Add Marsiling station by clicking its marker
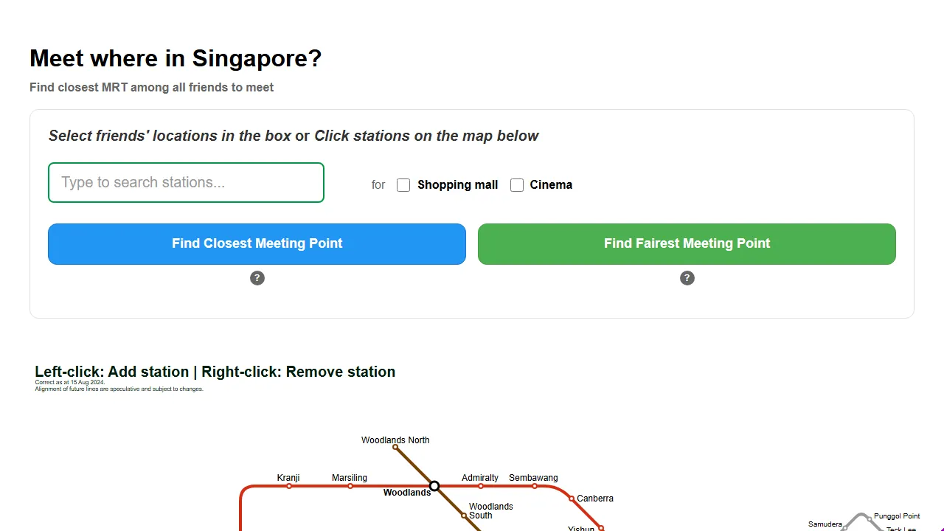 (350, 486)
